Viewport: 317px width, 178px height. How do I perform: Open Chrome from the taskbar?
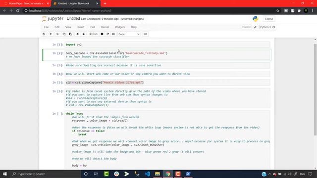click(x=168, y=174)
